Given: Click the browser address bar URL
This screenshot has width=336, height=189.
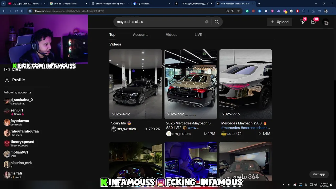Looking at the screenshot, I should [x=69, y=11].
